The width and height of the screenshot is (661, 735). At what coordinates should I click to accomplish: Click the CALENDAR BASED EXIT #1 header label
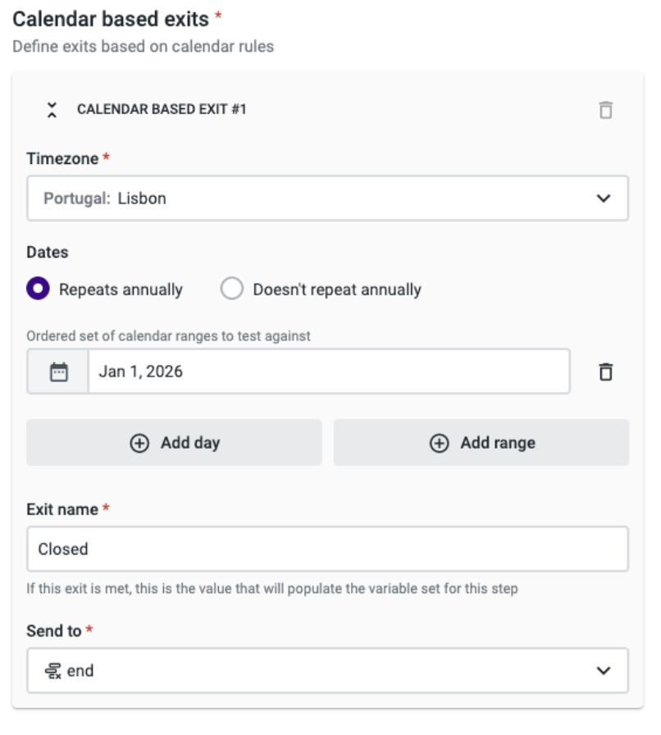(162, 109)
